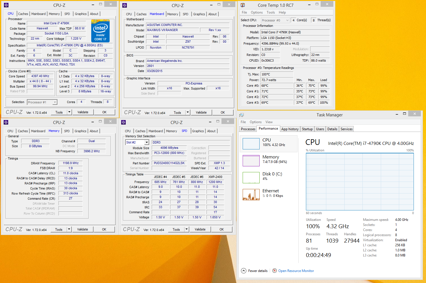Open the File menu in Task Manager
Screen dimensions: 426x283
[243, 122]
